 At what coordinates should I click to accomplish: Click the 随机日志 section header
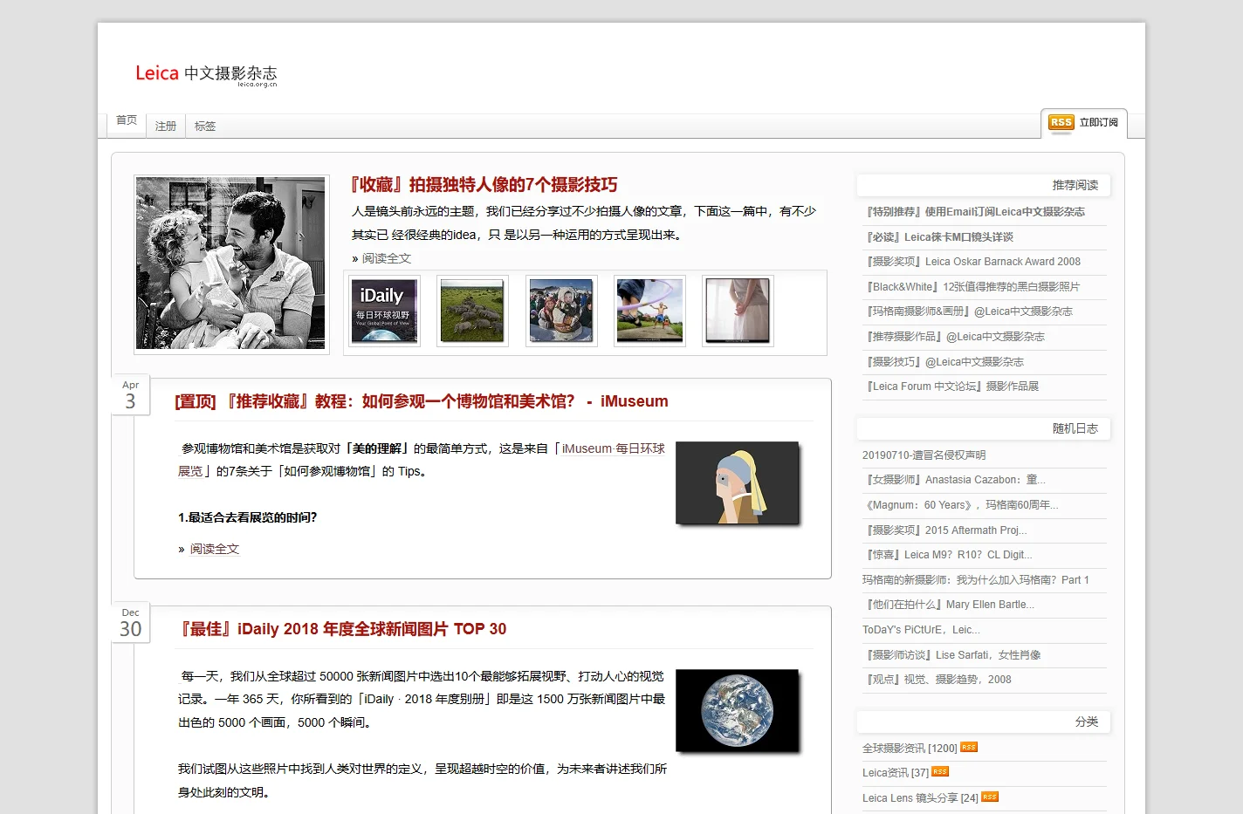(x=984, y=428)
